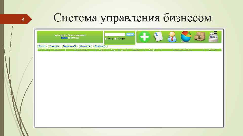Click the Комментарий заказчика column header
Screen dimensions: 243x136
[182, 50]
